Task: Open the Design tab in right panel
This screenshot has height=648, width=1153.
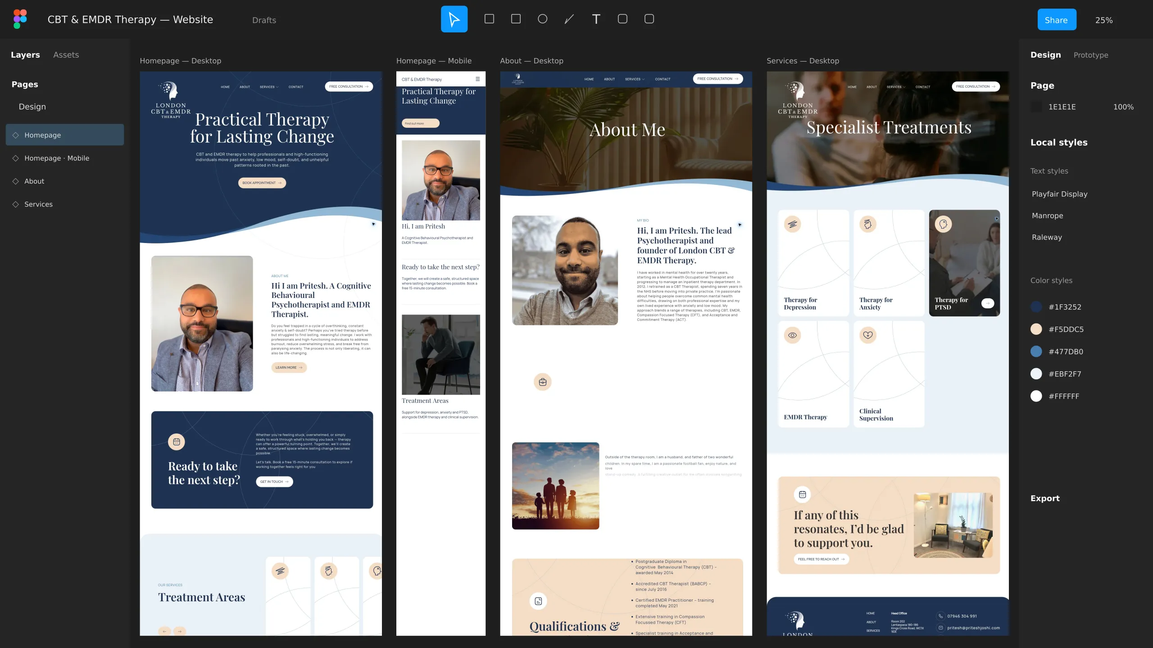Action: tap(1045, 54)
